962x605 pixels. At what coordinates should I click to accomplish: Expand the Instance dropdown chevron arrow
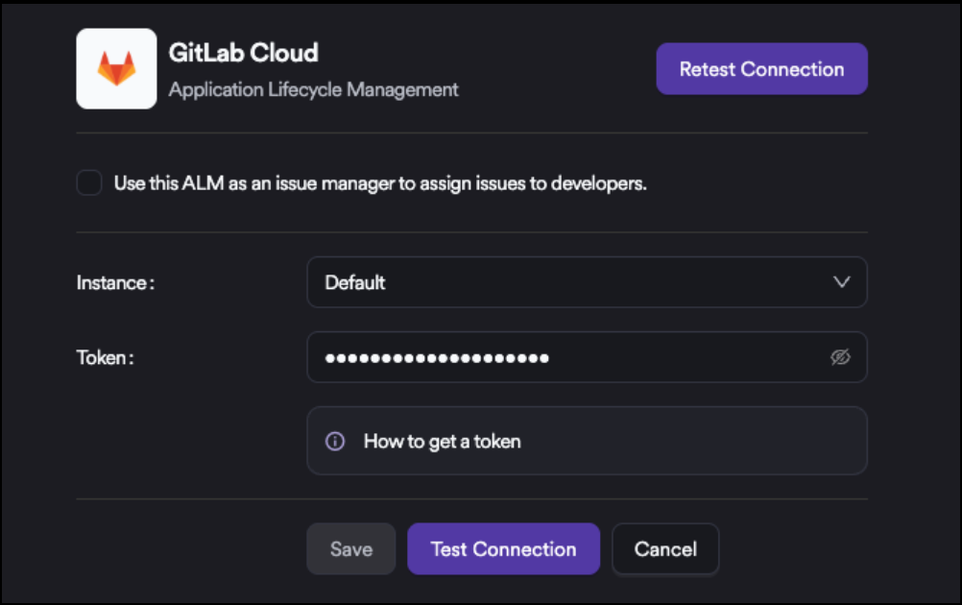841,282
